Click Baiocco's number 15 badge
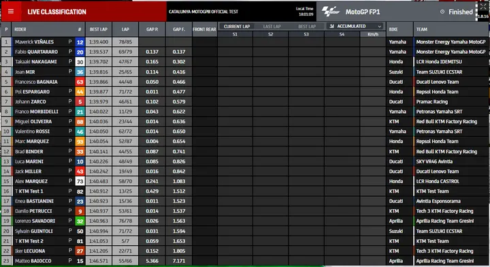Image resolution: width=490 pixels, height=267 pixels. [80, 261]
